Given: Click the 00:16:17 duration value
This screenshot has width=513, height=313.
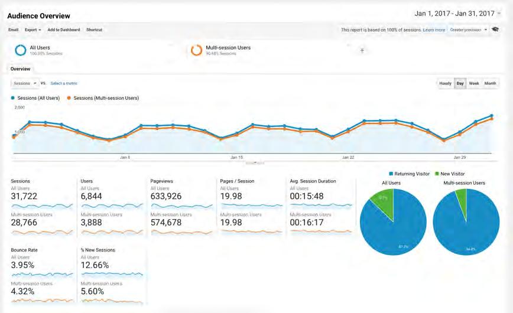Looking at the screenshot, I should point(307,223).
